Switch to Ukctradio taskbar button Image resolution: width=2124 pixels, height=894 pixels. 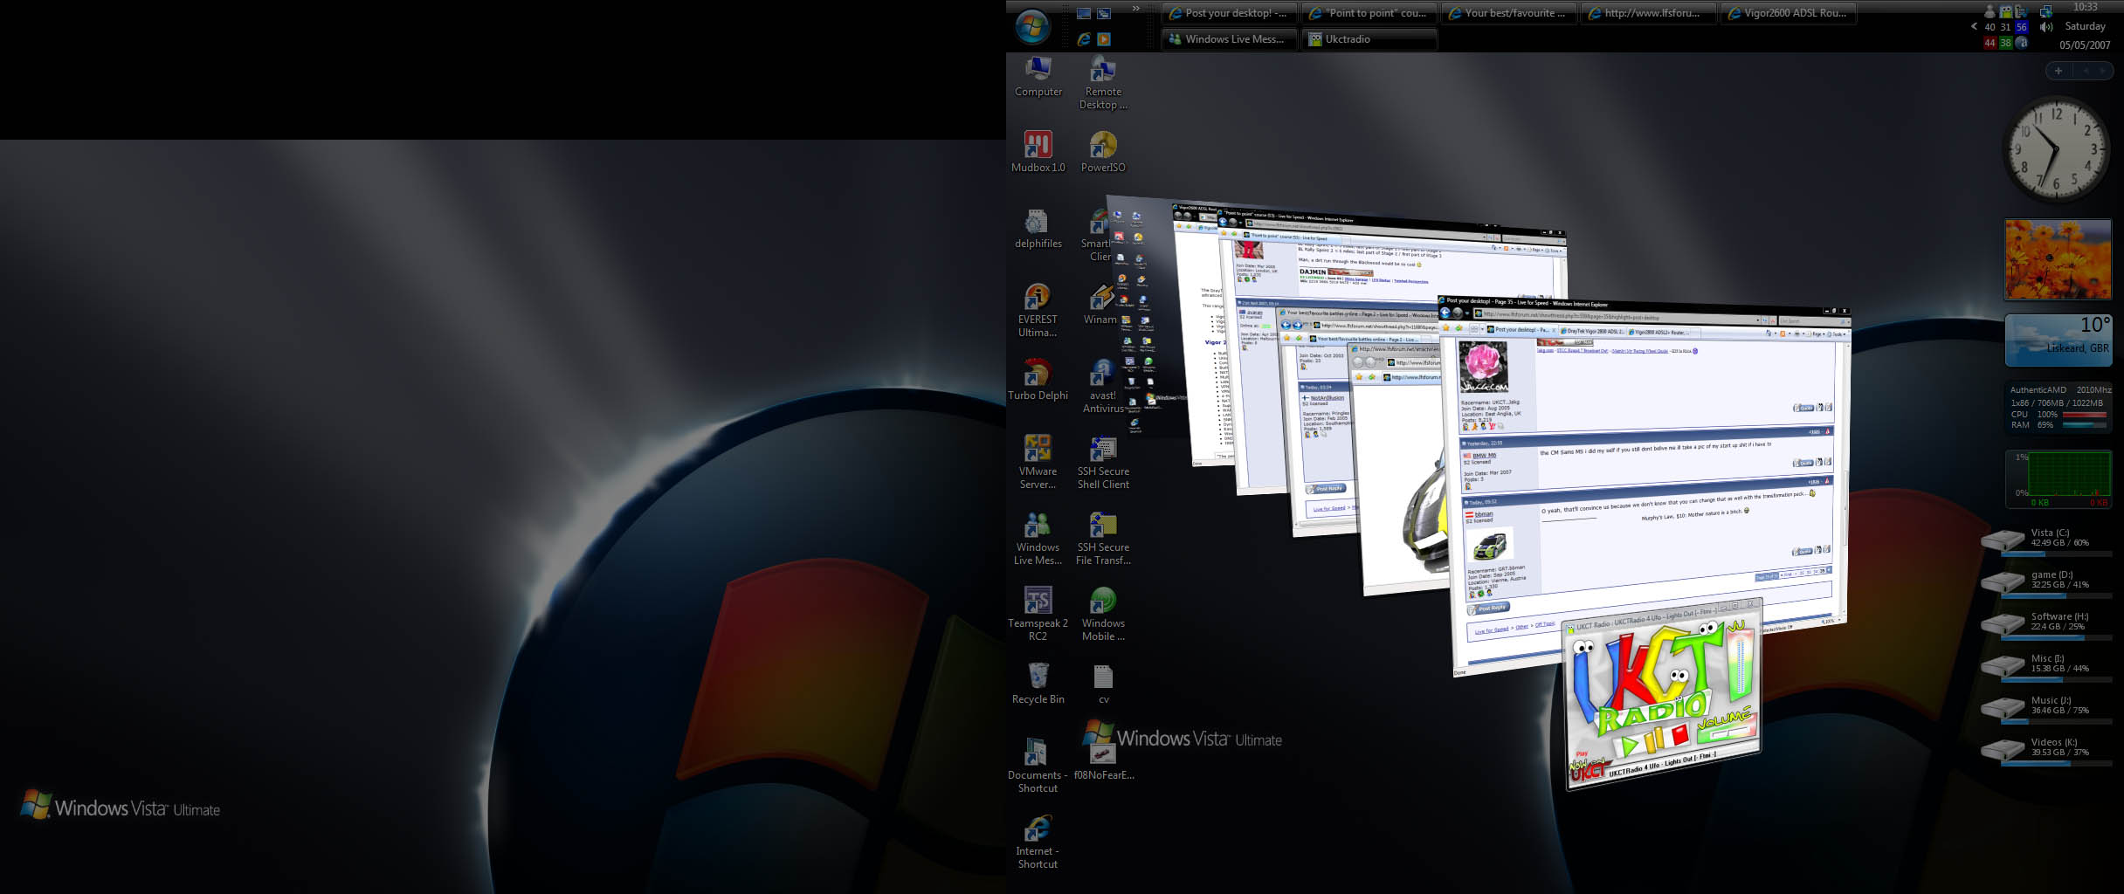1369,39
